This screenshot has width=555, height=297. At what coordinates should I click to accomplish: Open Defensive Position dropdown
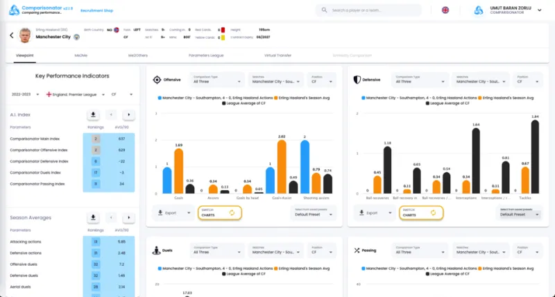coord(527,80)
